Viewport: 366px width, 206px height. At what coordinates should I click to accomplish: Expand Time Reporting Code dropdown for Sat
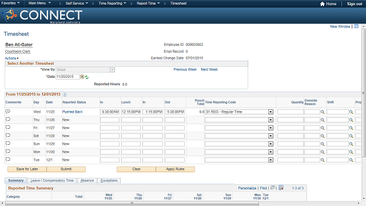click(x=270, y=136)
